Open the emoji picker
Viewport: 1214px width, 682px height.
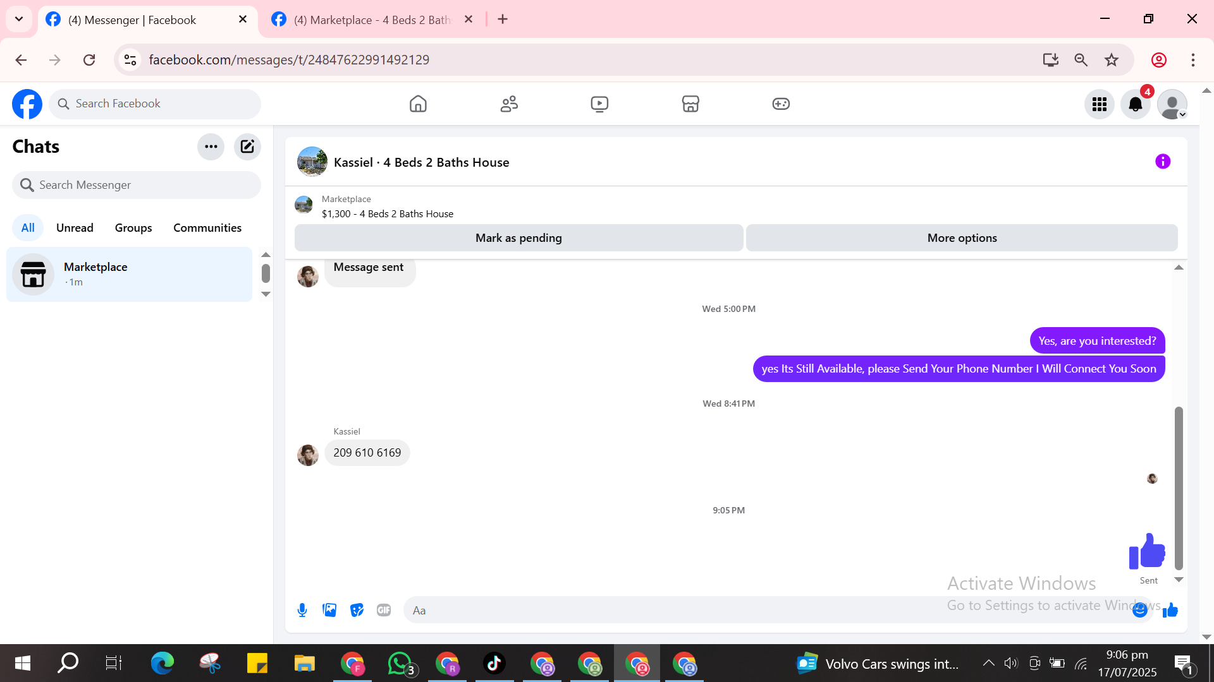(x=1140, y=610)
